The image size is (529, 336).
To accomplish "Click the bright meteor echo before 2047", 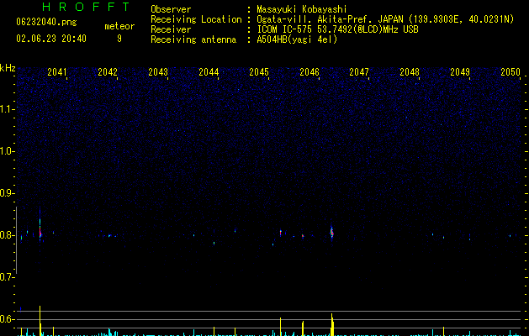I will pos(331,232).
